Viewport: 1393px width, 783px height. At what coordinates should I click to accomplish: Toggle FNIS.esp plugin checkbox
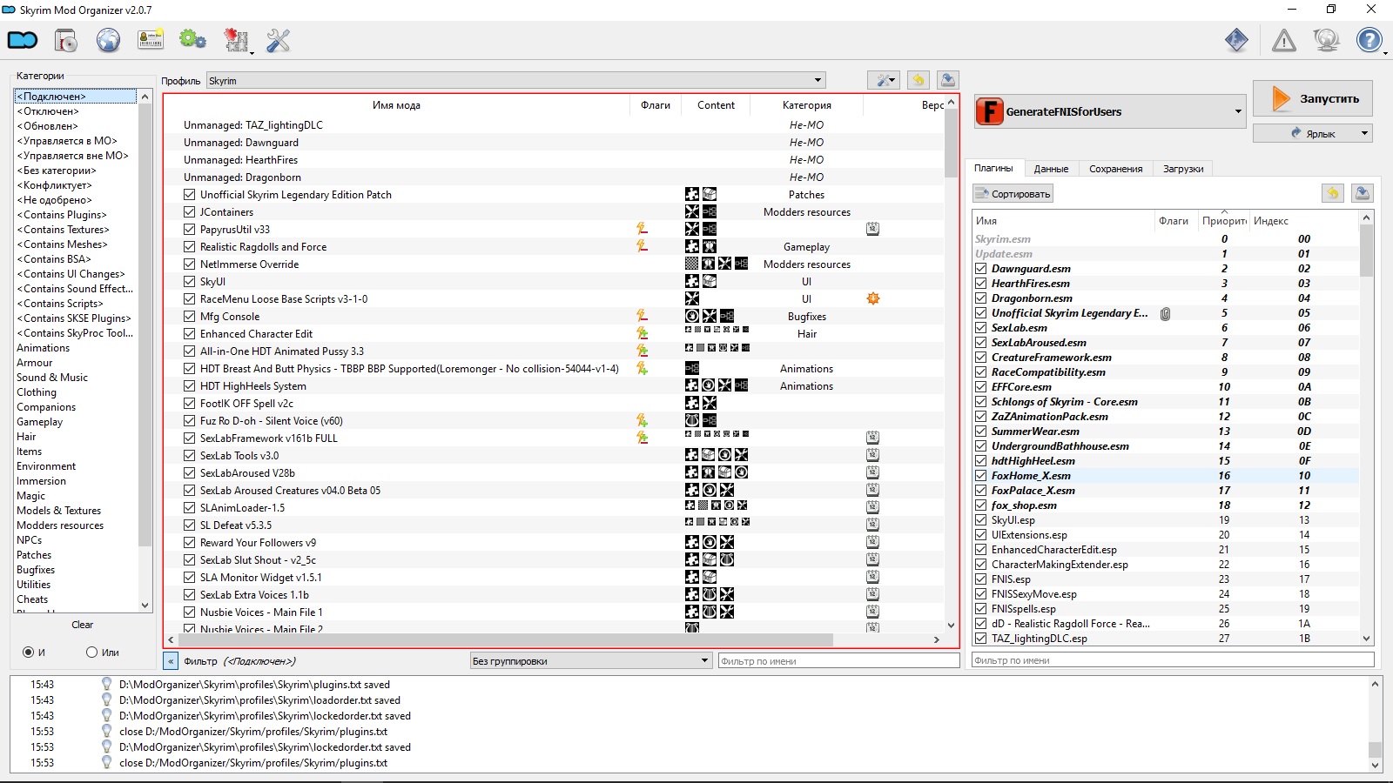(x=981, y=579)
